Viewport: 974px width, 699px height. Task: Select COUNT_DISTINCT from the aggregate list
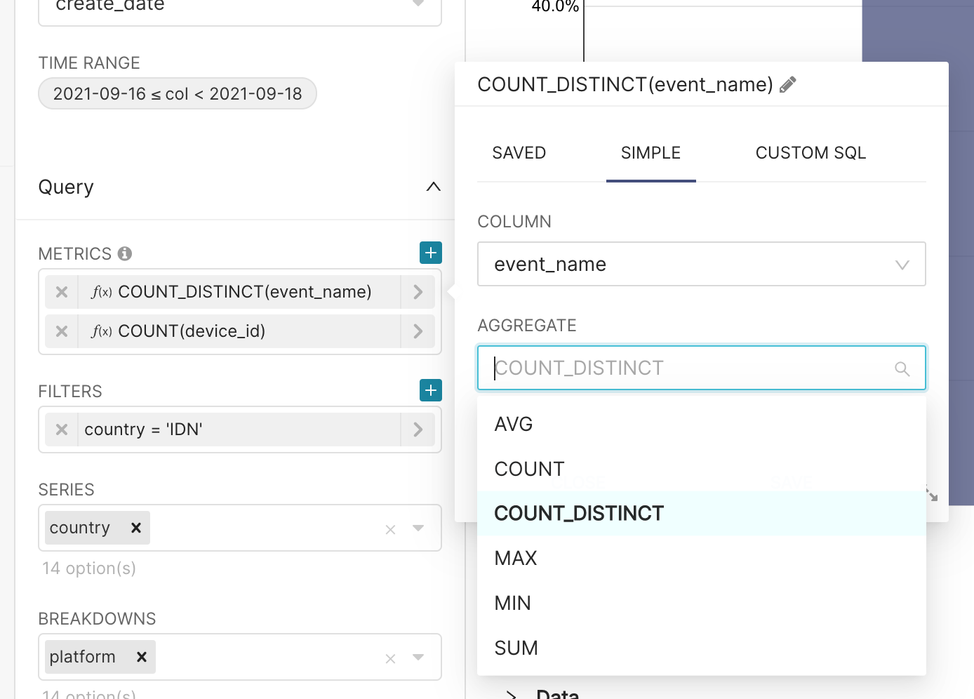point(579,513)
